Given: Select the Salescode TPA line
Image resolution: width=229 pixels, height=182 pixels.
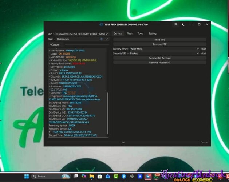Looking at the screenshot, I should coord(58,93).
